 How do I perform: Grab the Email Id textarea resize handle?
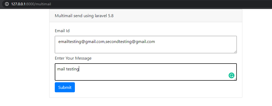(235, 52)
